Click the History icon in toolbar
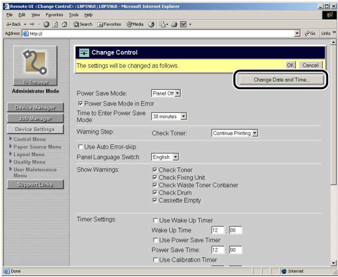 [151, 25]
